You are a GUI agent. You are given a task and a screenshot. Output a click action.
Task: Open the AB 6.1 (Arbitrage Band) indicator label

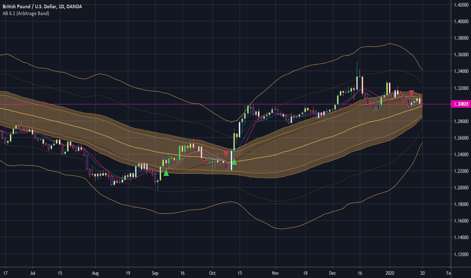[x=29, y=13]
